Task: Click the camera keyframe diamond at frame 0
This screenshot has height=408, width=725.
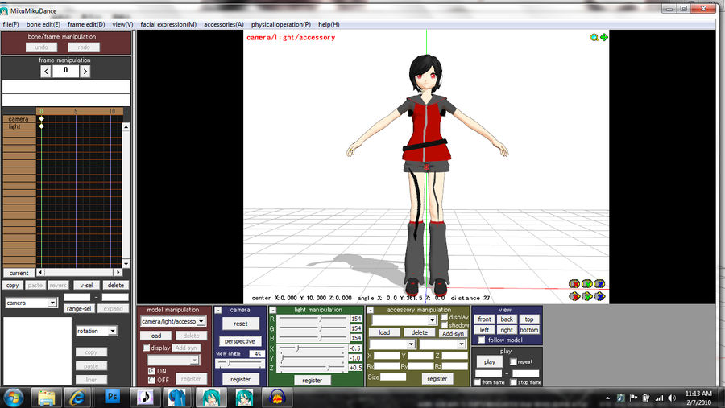Action: [41, 119]
